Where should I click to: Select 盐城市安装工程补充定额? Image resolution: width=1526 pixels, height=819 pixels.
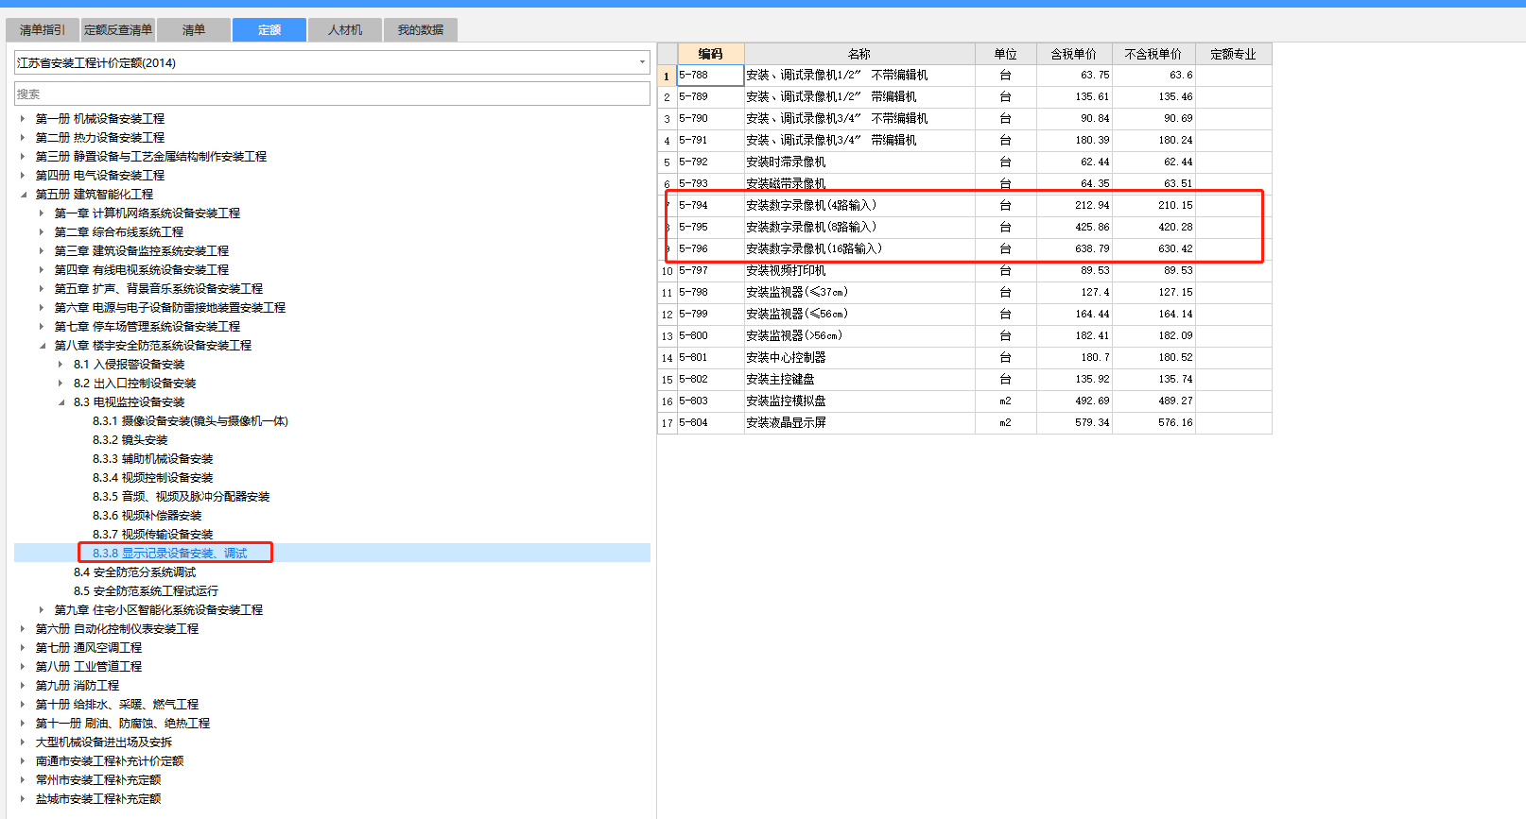click(98, 799)
